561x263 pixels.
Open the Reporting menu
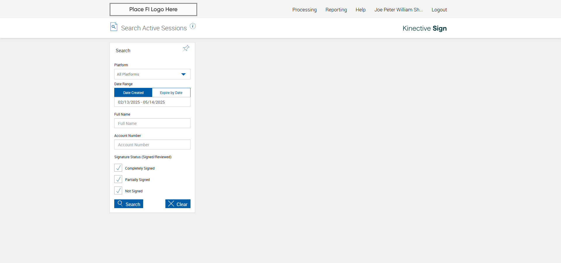336,10
